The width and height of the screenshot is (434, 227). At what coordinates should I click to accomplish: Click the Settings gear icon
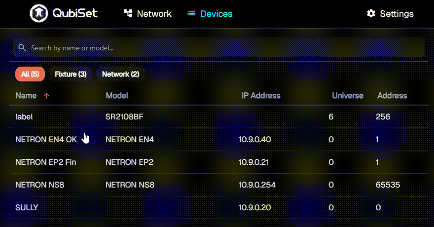click(x=371, y=14)
